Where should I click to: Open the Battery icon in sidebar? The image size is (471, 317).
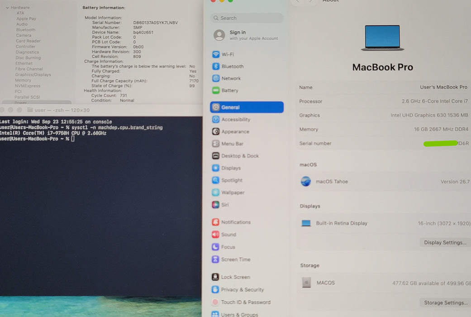[216, 90]
